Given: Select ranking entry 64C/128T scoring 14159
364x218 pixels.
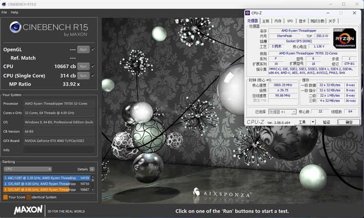Looking at the screenshot, I should [x=47, y=178].
